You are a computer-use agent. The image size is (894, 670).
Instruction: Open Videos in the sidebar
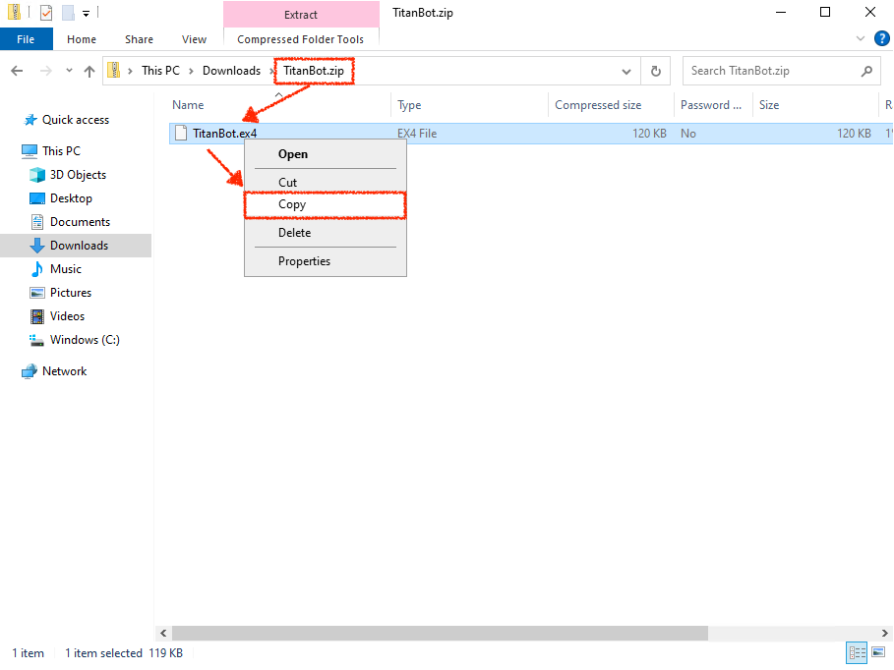(x=67, y=316)
